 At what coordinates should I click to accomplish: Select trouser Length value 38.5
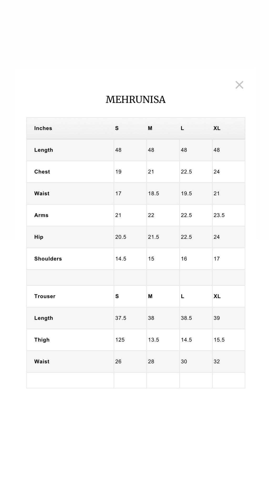[186, 318]
